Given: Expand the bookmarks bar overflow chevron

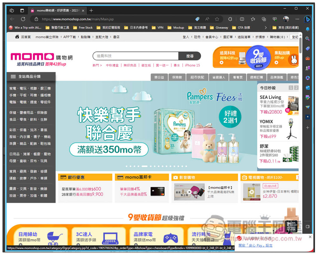Looking at the screenshot, I should click(265, 27).
